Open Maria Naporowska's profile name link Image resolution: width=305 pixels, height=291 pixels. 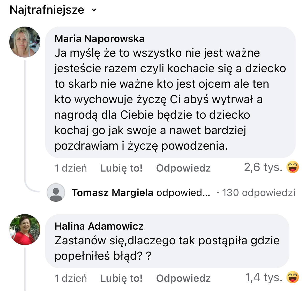click(x=99, y=39)
